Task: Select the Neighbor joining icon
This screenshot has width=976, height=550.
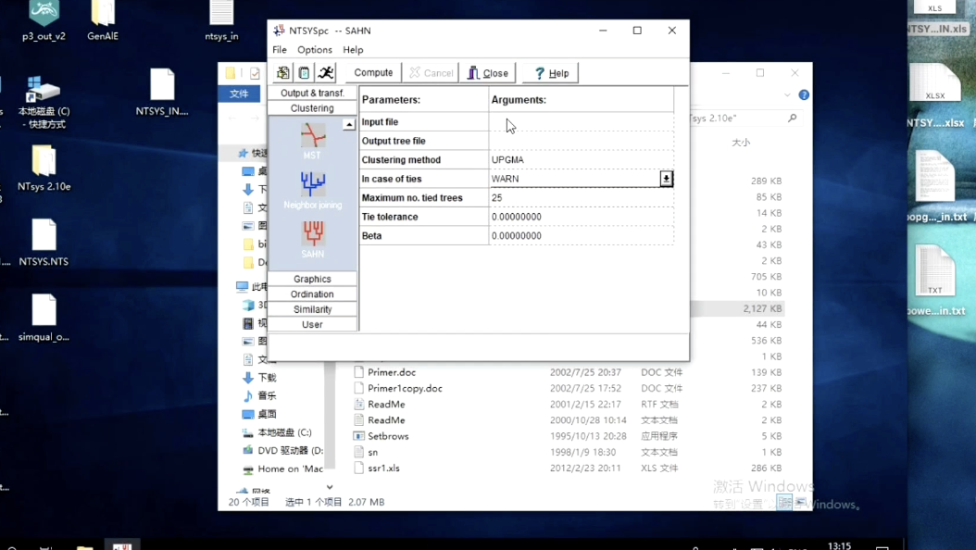Action: 312,191
